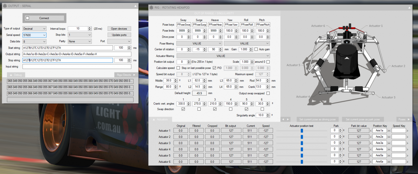418x174 pixels.
Task: Enable the Connect checkbox
Action: coord(27,18)
